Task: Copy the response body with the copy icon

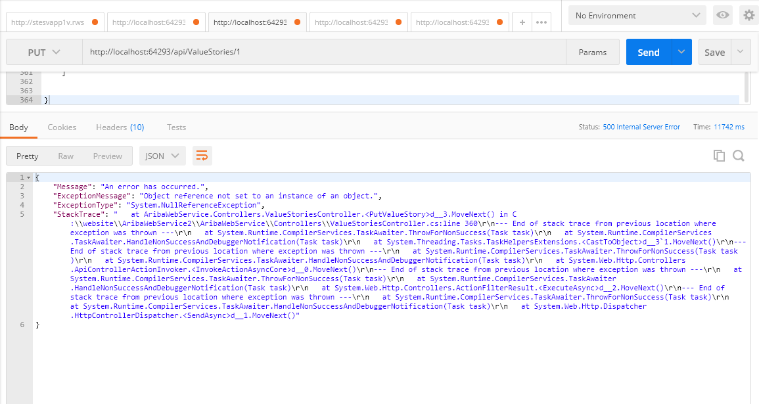Action: click(x=719, y=156)
